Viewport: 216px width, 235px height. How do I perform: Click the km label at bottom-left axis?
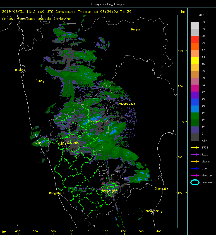click(x=4, y=232)
